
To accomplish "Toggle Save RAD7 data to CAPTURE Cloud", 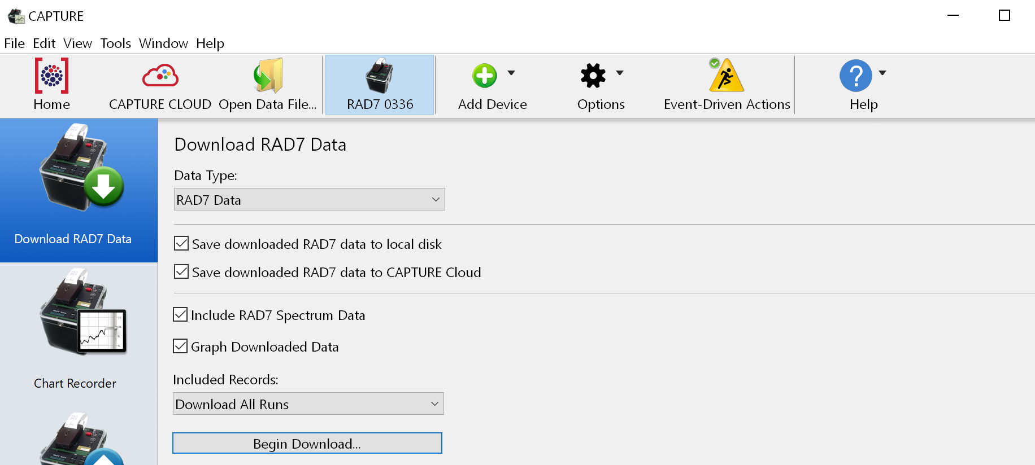I will coord(181,272).
